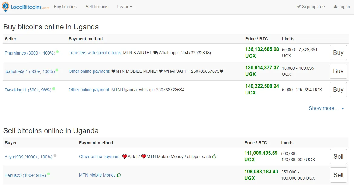Open the LocalBitcoins.com logo homepage
Image resolution: width=354 pixels, height=185 pixels.
click(x=25, y=7)
